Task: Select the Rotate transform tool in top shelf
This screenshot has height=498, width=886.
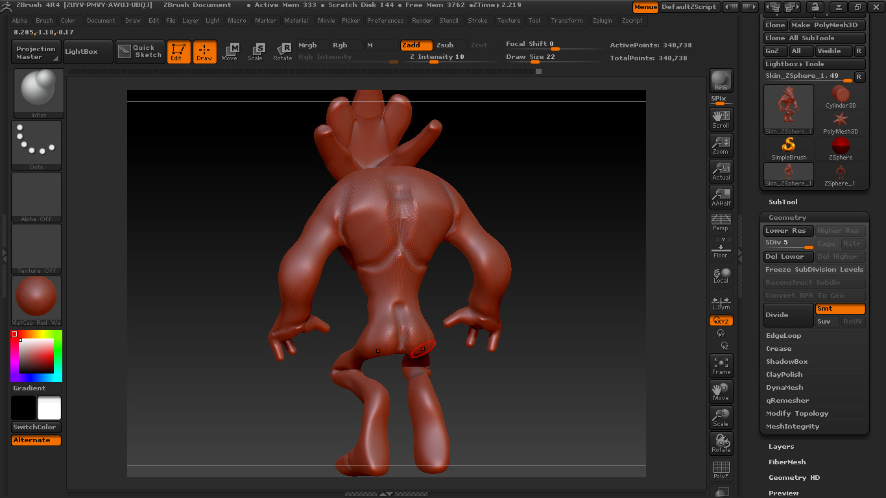Action: [282, 52]
